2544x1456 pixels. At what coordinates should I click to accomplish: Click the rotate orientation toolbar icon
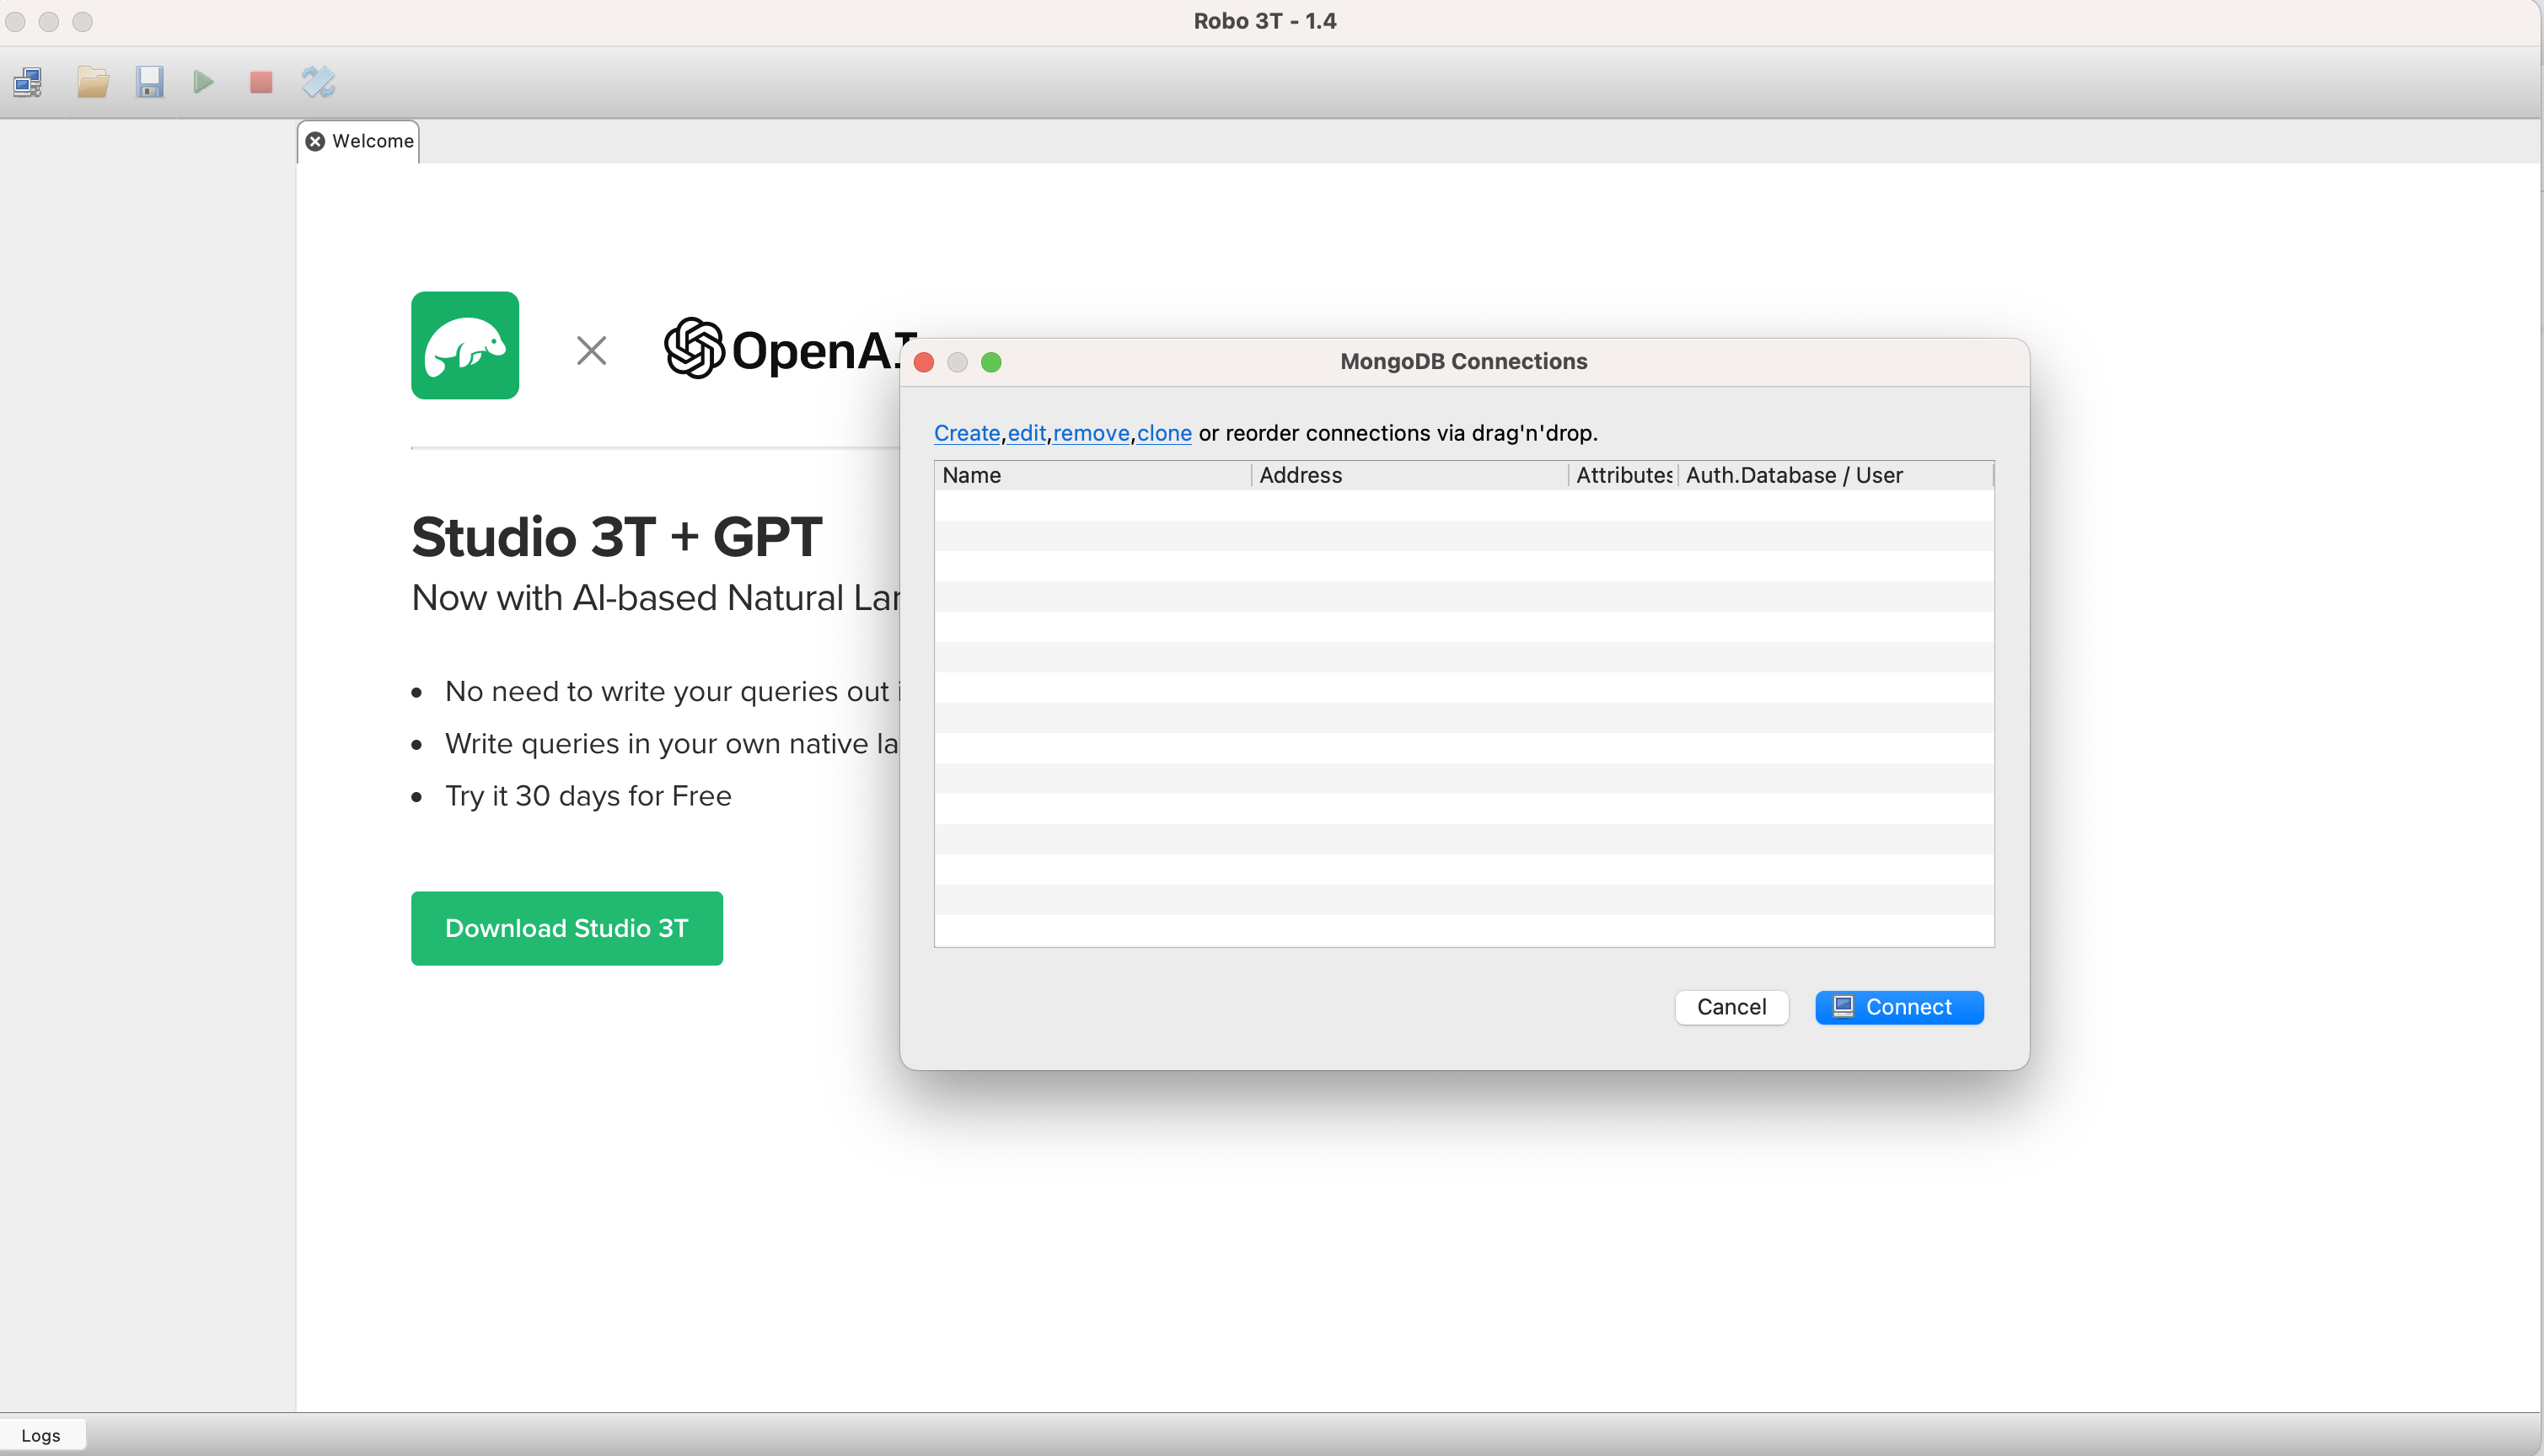click(318, 82)
